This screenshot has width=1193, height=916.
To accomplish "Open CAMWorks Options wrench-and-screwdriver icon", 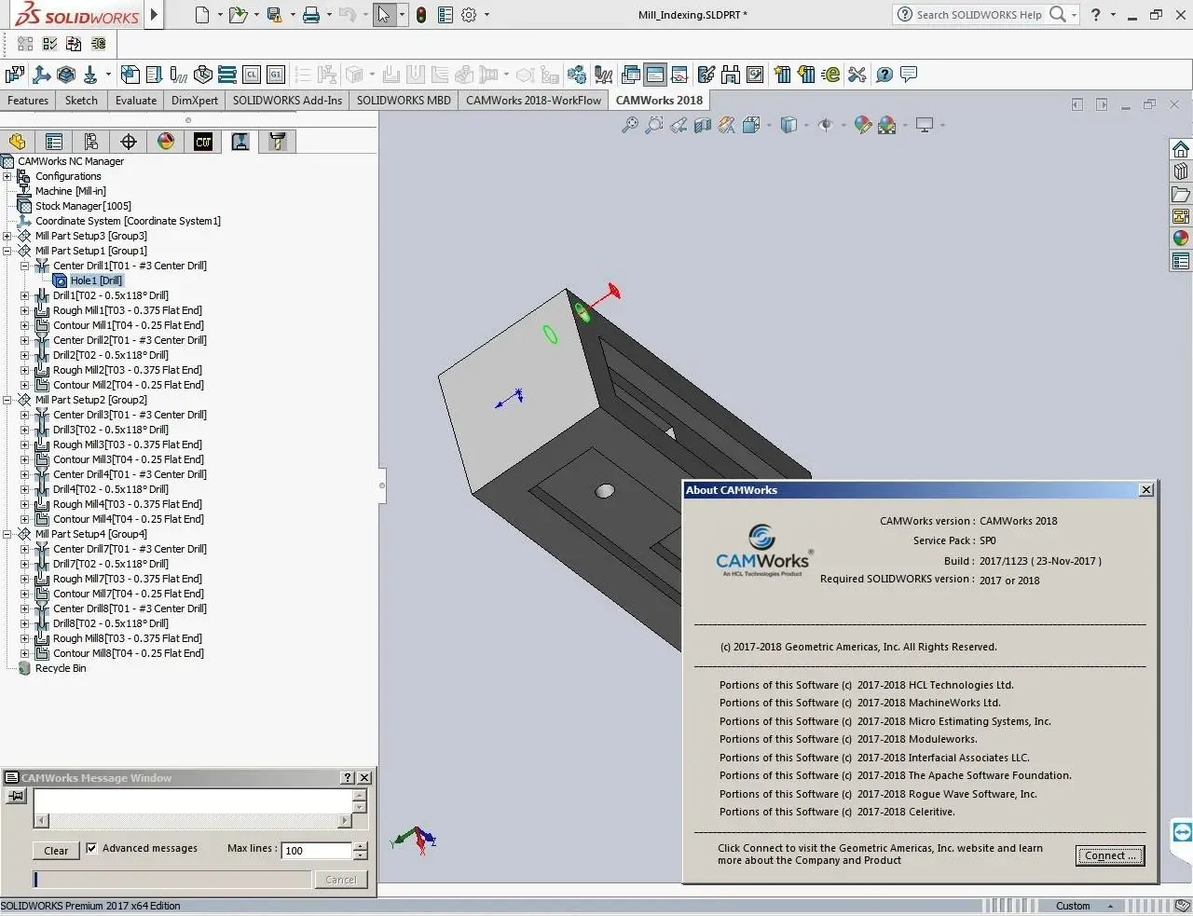I will (x=857, y=75).
